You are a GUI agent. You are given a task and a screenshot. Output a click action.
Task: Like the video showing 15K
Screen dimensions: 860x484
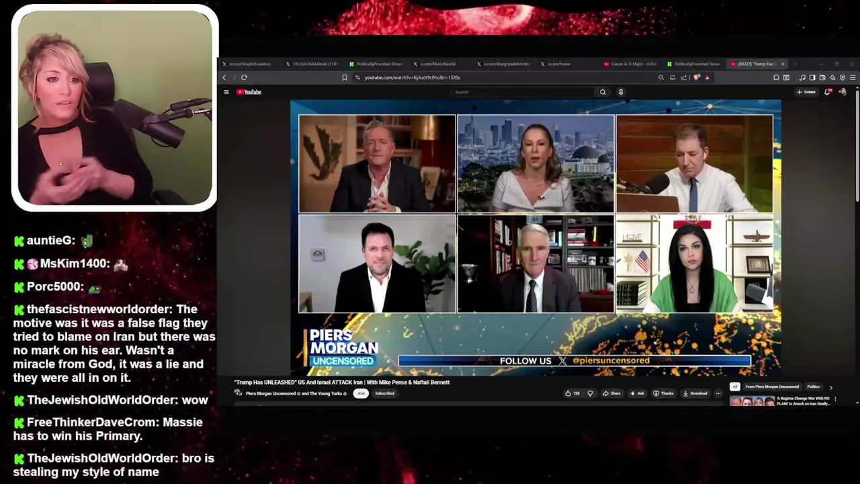(x=572, y=393)
